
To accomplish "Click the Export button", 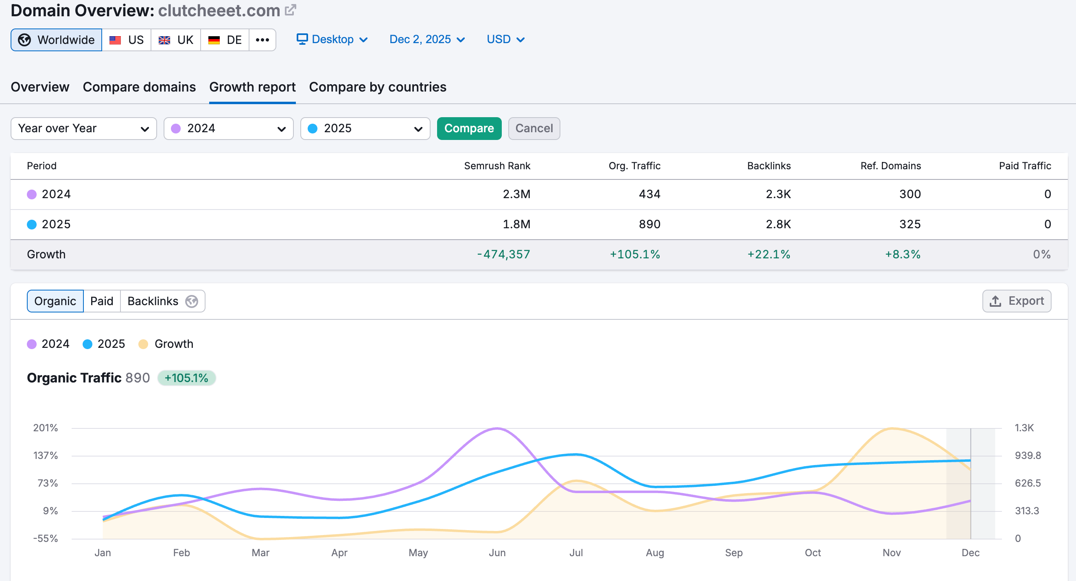I will click(1016, 301).
